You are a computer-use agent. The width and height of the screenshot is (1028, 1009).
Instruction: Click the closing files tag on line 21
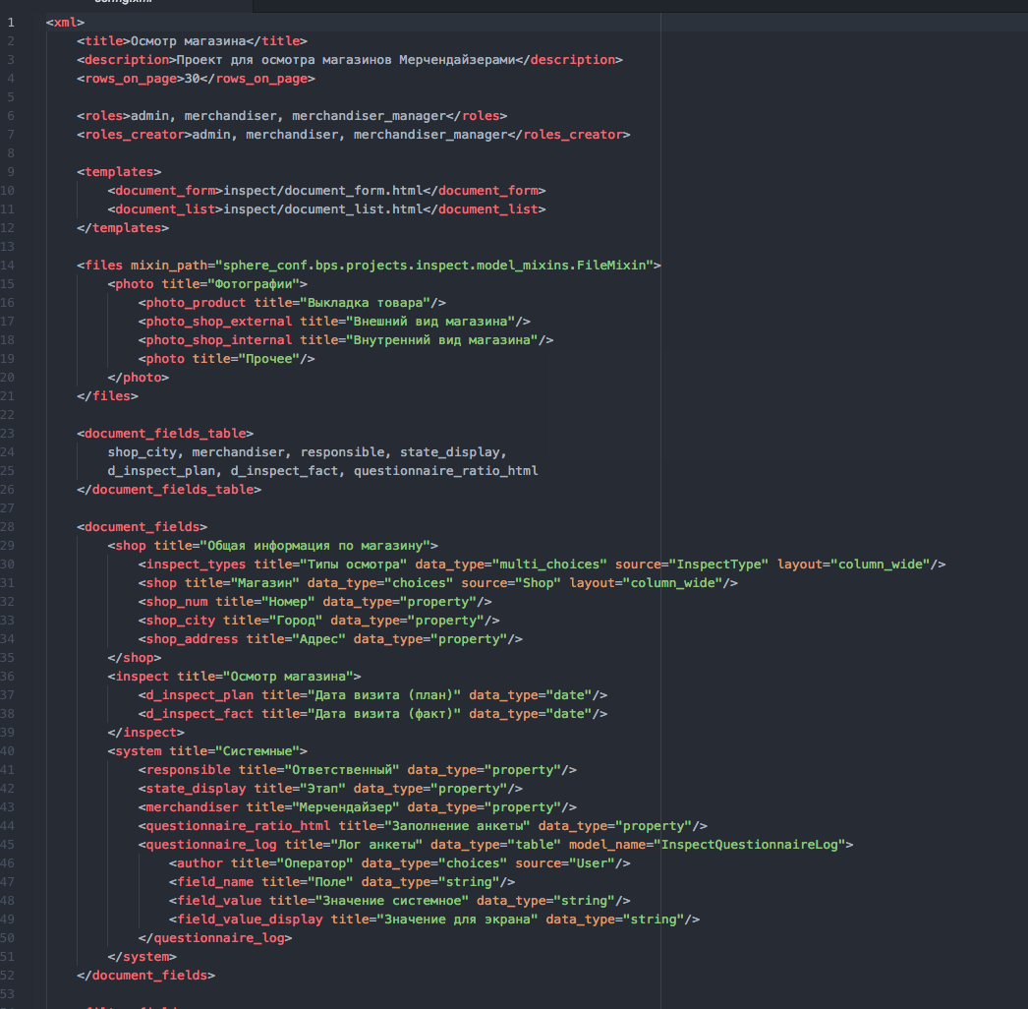pos(107,396)
